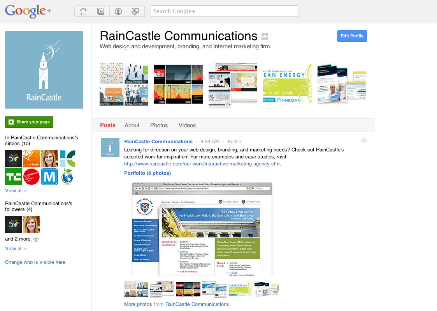The width and height of the screenshot is (437, 311).
Task: Click View all under followers
Action: tap(16, 249)
